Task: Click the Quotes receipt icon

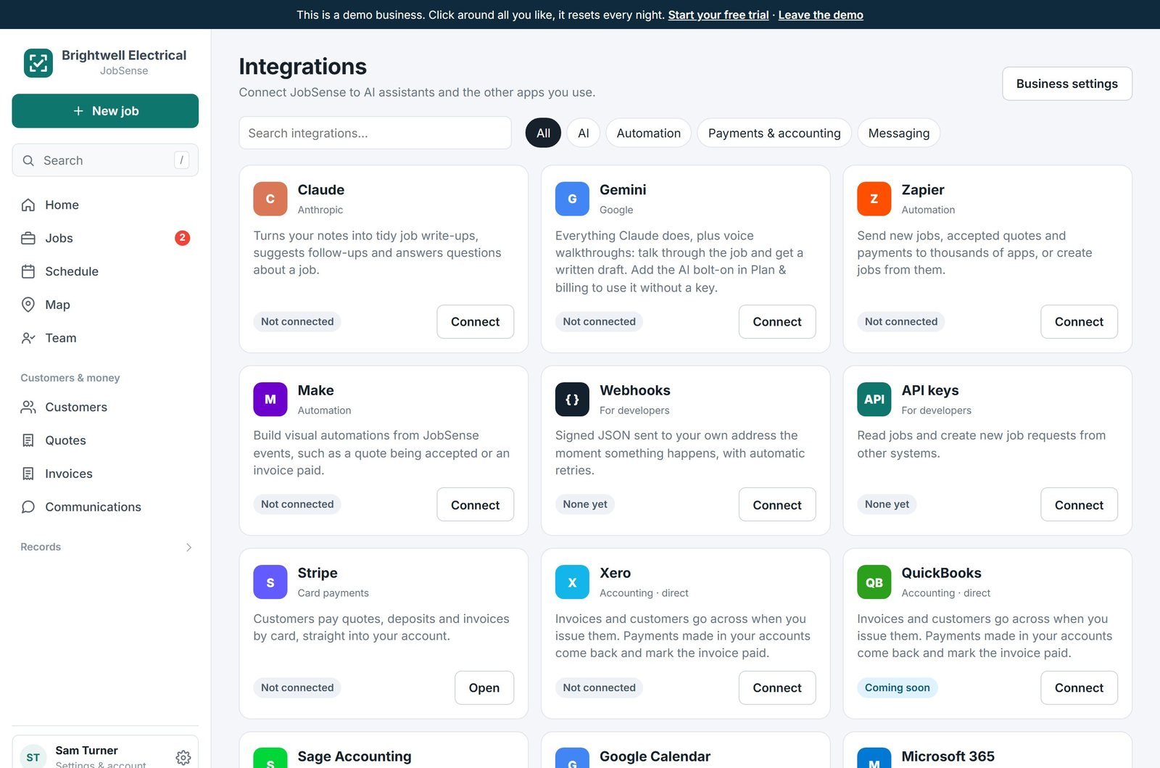Action: click(28, 441)
